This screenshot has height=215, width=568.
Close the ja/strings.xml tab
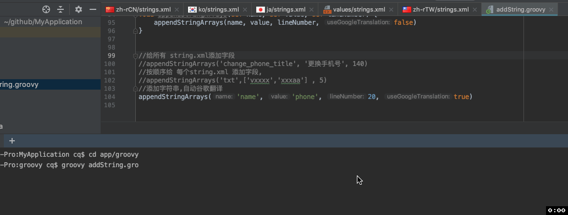coord(311,10)
